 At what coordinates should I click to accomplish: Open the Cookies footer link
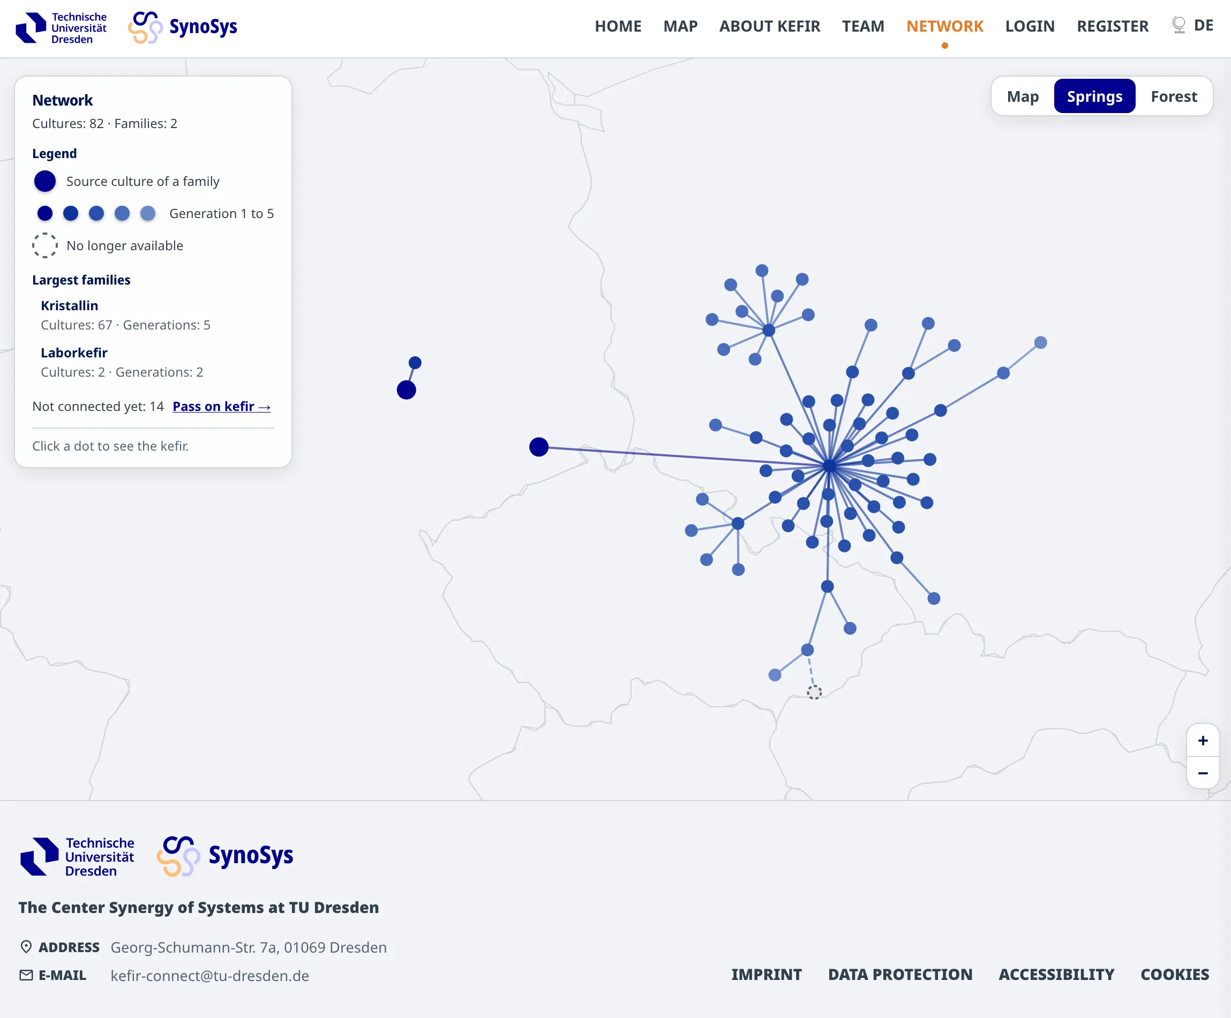(1175, 975)
